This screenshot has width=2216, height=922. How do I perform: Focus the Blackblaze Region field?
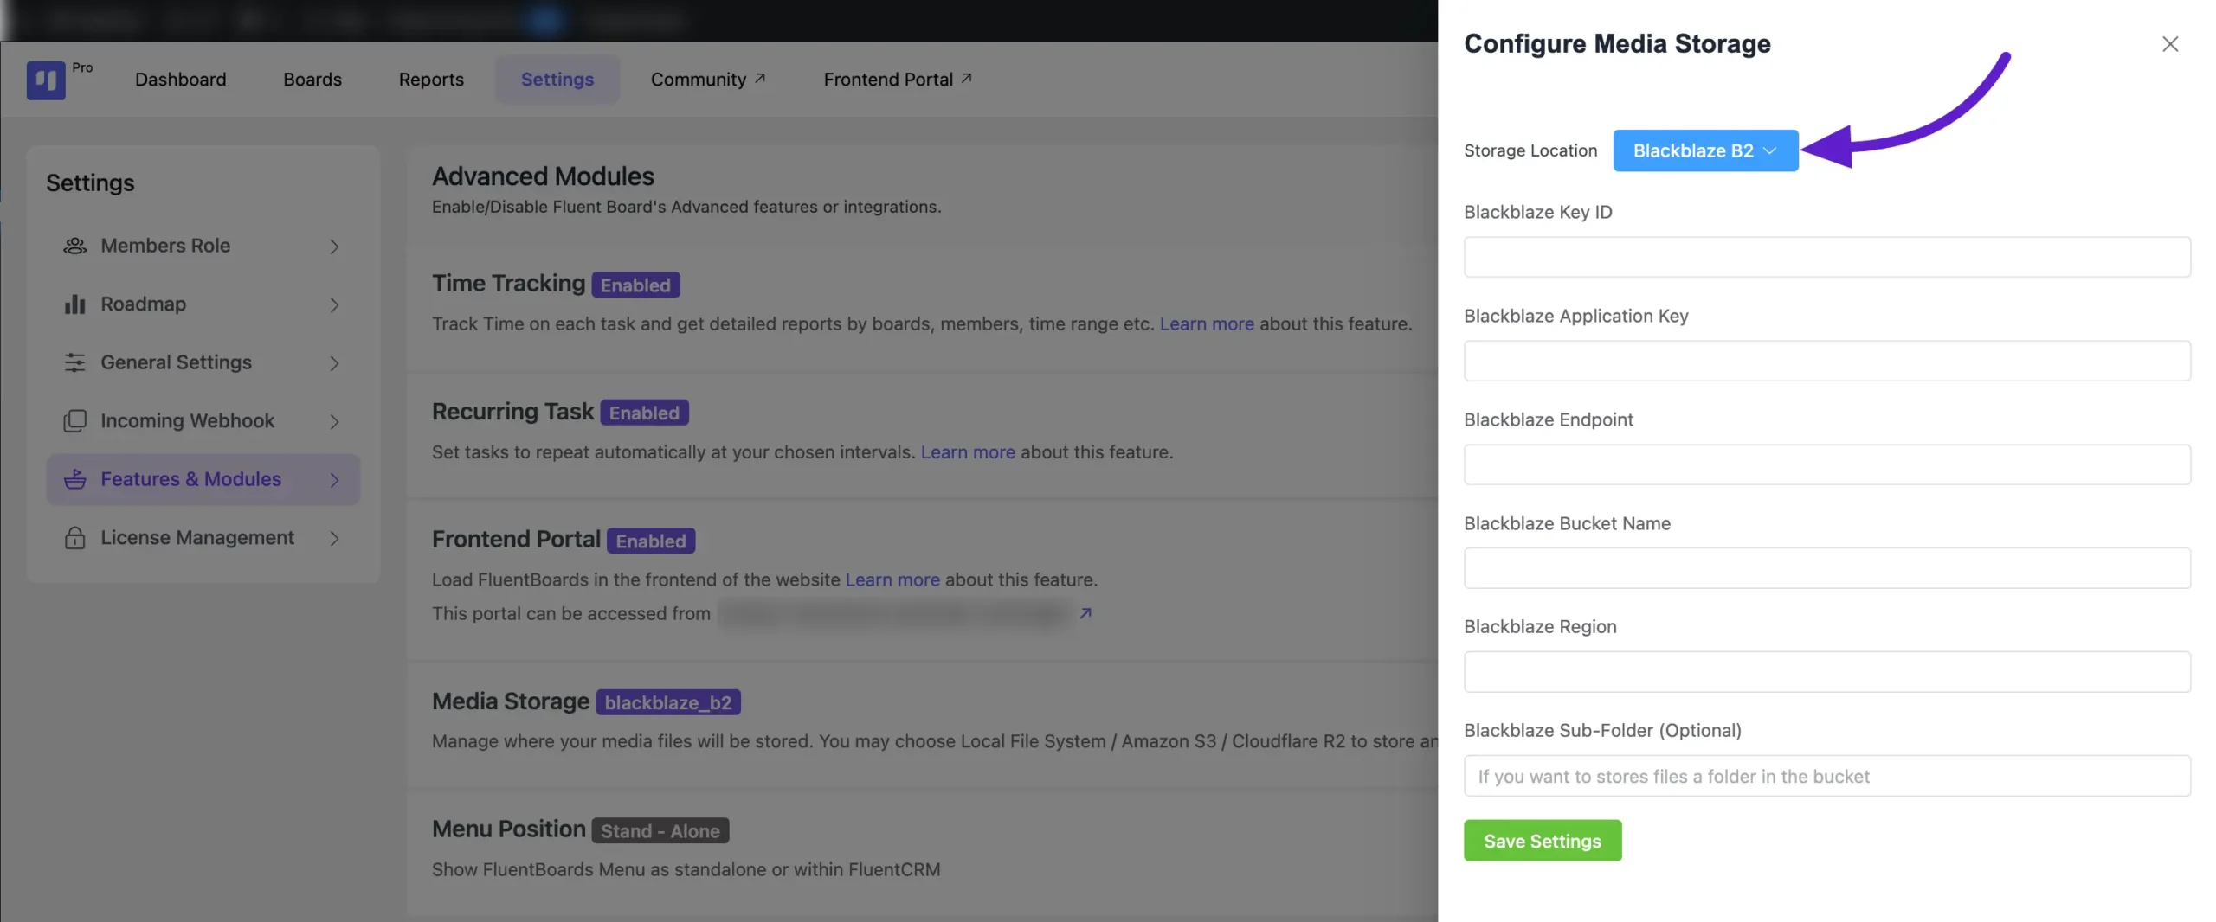1826,672
